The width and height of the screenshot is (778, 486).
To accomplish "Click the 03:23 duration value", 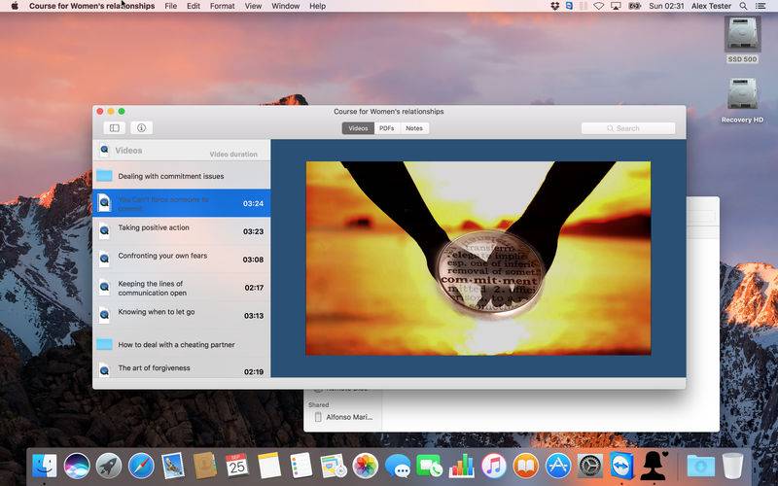I will point(253,231).
